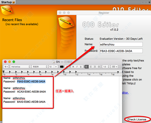Click the Password field in Register dialog
Image resolution: width=151 pixels, height=123 pixels.
[121, 51]
